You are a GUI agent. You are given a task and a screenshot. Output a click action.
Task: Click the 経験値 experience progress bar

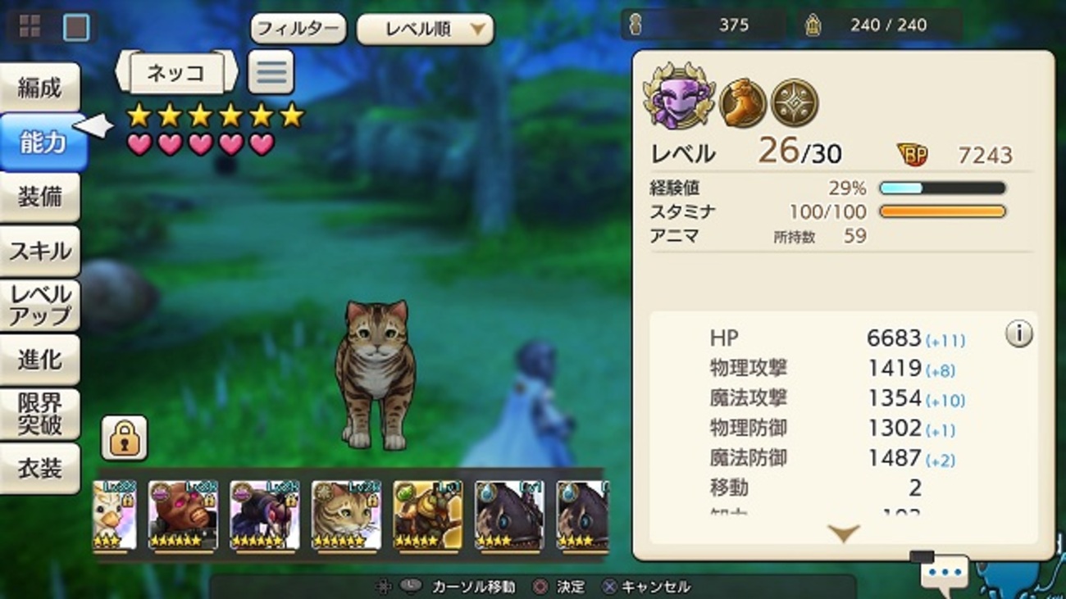942,188
